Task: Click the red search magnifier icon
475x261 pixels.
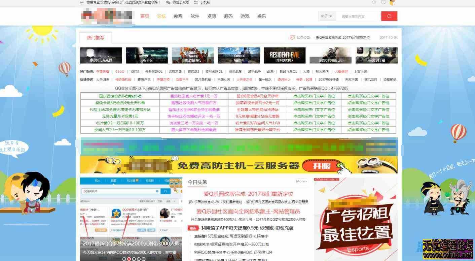Action: [x=389, y=16]
